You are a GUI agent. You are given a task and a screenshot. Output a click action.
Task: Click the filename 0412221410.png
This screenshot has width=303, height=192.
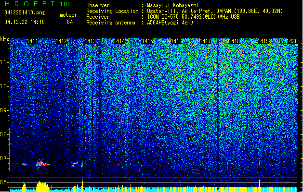(x=25, y=13)
